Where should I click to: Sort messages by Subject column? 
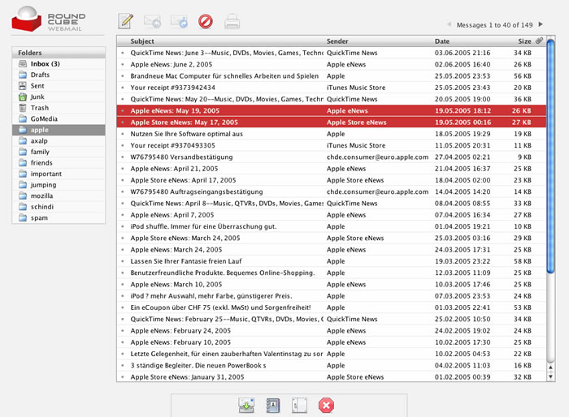(x=142, y=41)
